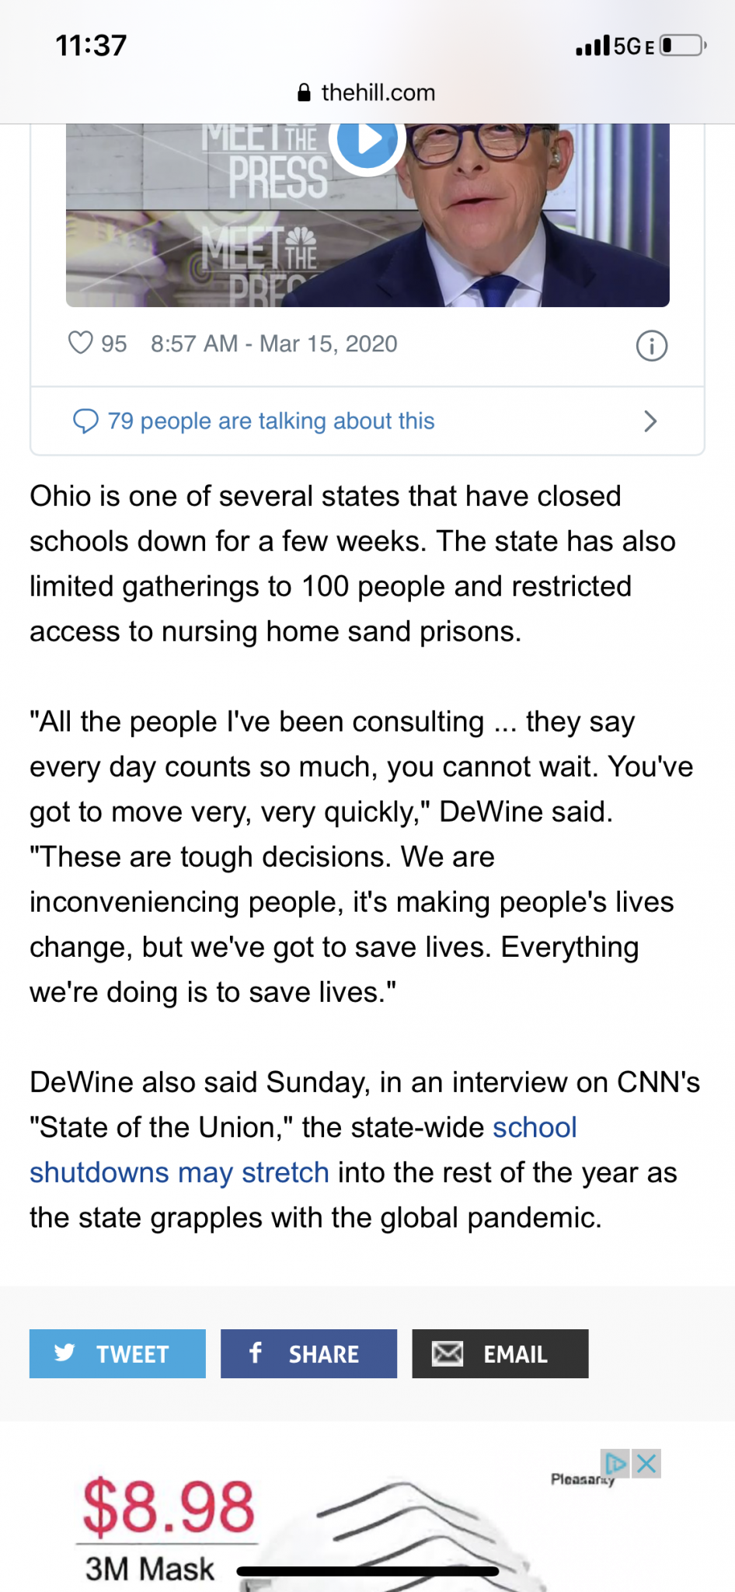Screen dimensions: 735x1592
Task: Tap the 11:37 clock in status bar
Action: (91, 46)
